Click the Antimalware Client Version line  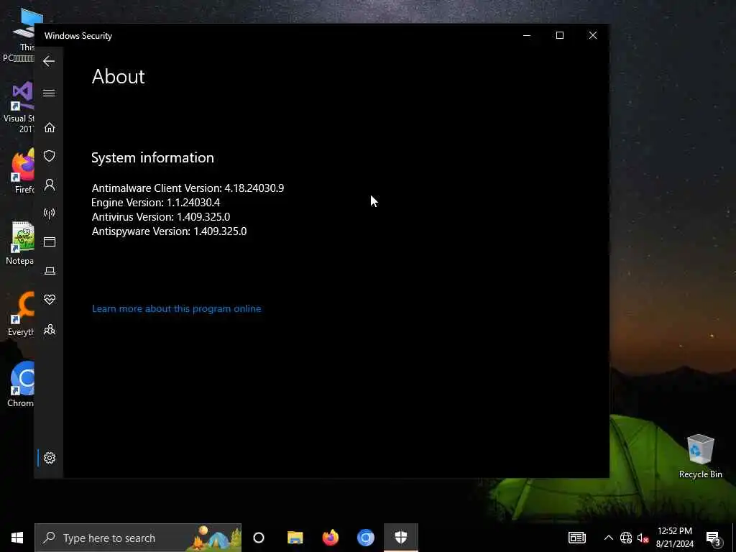coord(188,188)
